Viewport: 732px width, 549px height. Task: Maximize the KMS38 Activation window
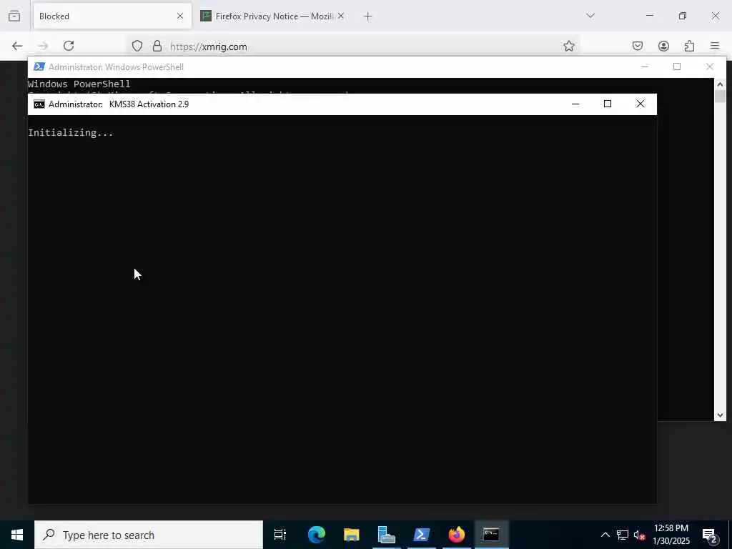(608, 104)
